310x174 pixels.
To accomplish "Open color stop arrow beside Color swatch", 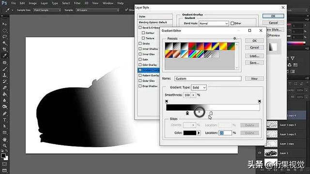I will [x=199, y=133].
